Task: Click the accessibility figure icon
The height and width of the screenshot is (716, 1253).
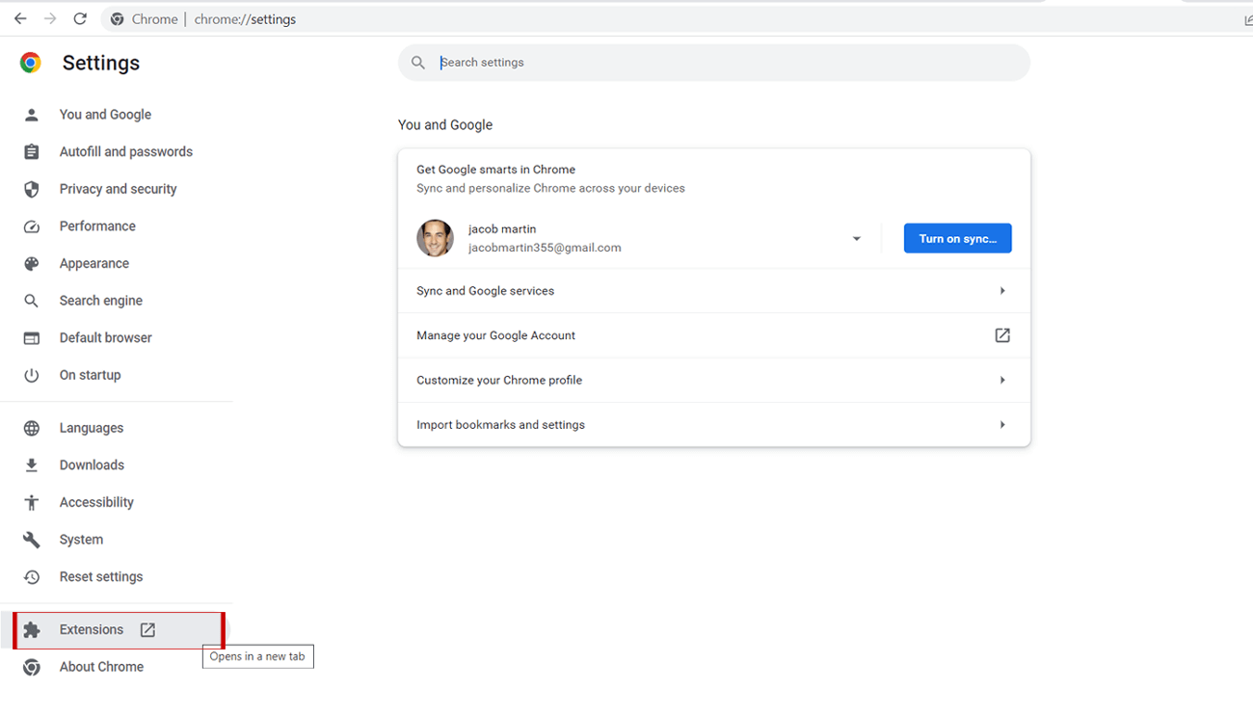Action: click(32, 502)
